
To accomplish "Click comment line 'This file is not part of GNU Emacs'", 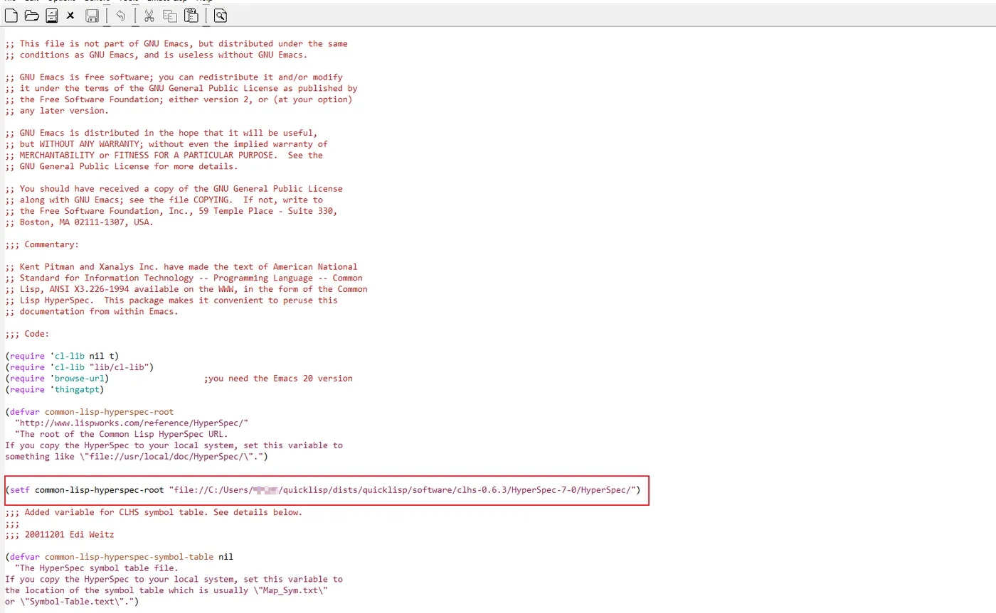I will tap(176, 43).
